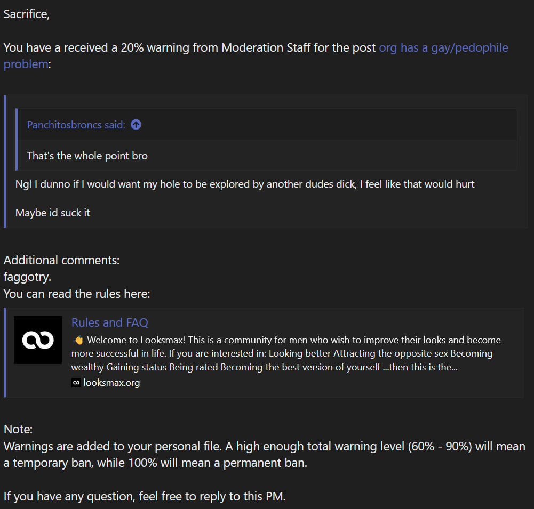
Task: Click the "Note:" heading
Action: tap(18, 430)
